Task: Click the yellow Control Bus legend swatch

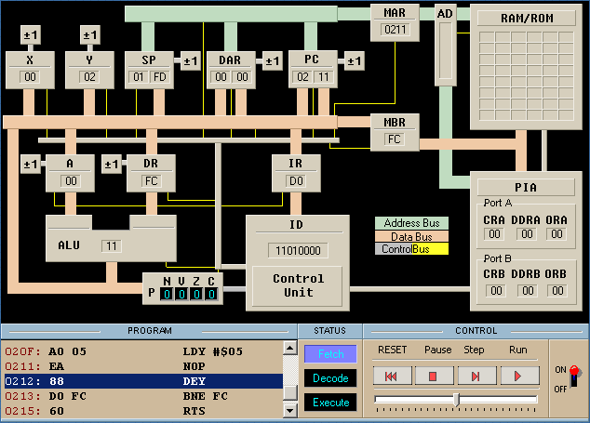Action: coord(430,249)
